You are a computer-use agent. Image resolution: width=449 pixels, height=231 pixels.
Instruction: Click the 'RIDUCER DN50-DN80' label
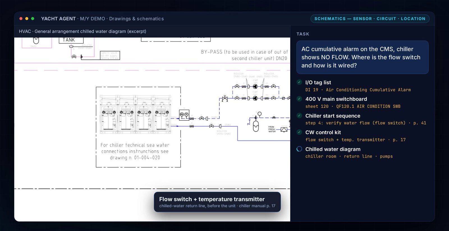[x=224, y=132]
